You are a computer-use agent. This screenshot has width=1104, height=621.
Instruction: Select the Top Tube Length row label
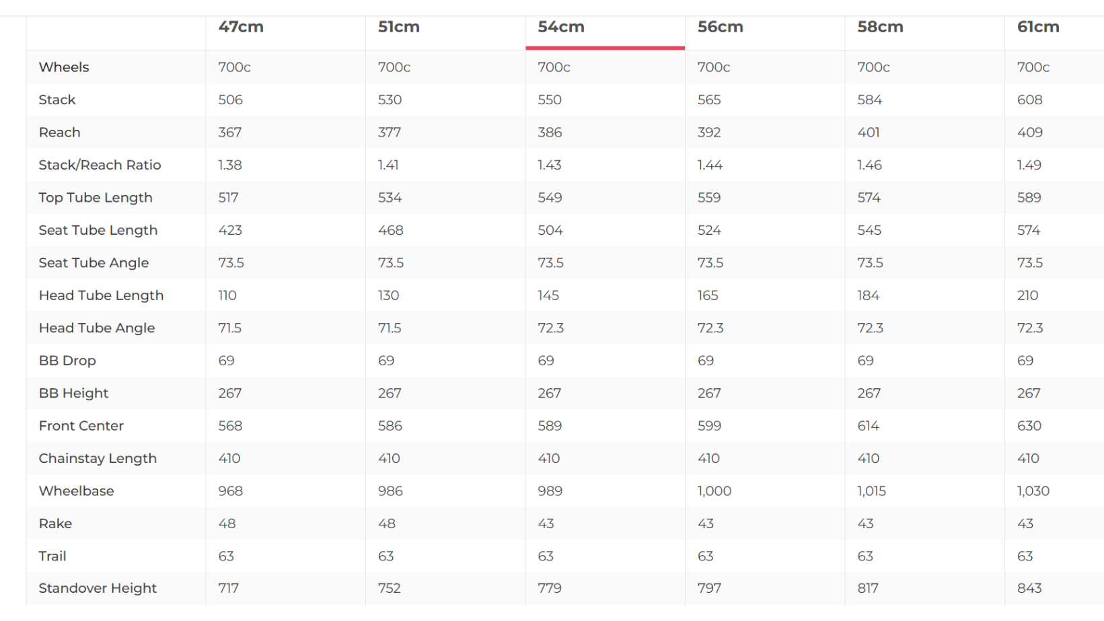click(96, 198)
